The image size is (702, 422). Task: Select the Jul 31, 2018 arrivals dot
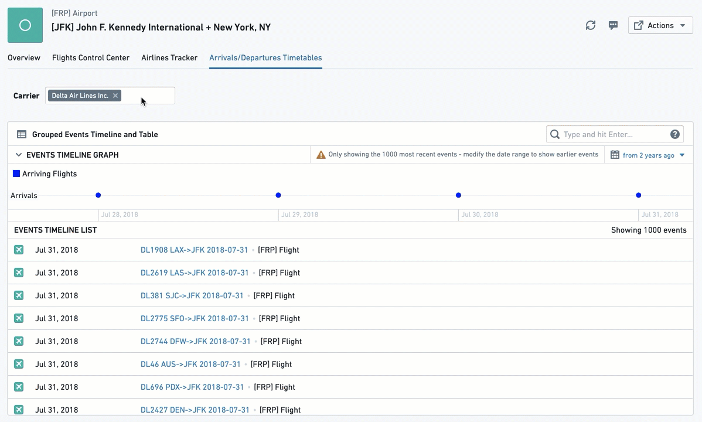point(639,195)
